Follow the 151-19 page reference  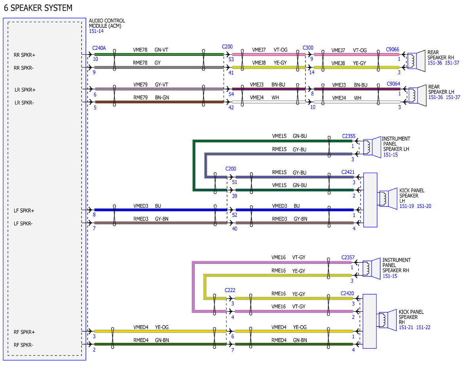(x=407, y=206)
